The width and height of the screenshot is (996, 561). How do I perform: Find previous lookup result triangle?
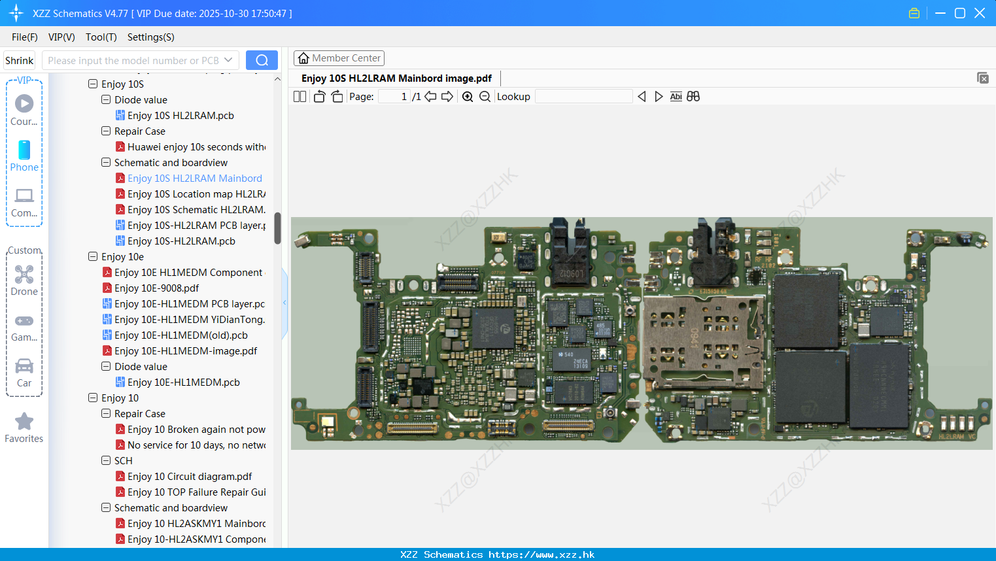642,96
